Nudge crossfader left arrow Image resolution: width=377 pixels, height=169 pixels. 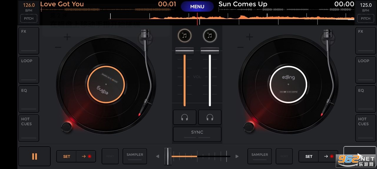[x=158, y=156]
